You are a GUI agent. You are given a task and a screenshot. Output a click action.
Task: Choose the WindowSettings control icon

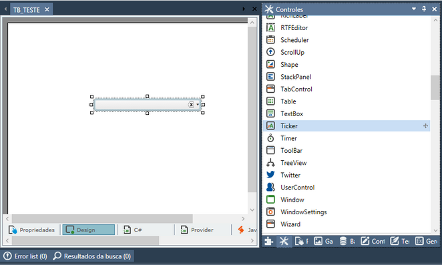270,212
